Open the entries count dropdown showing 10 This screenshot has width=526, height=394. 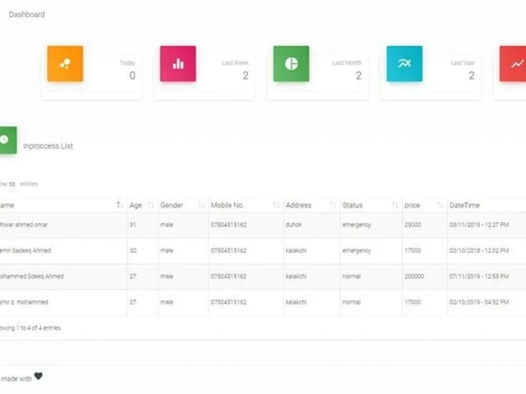click(x=12, y=184)
